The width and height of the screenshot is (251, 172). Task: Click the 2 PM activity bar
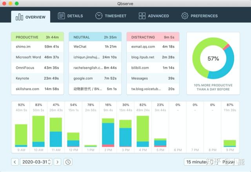(108, 133)
